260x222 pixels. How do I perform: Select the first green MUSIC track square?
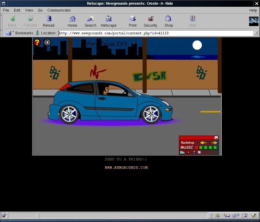tap(201, 147)
